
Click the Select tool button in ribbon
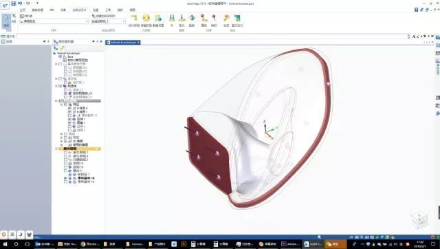tap(6, 21)
